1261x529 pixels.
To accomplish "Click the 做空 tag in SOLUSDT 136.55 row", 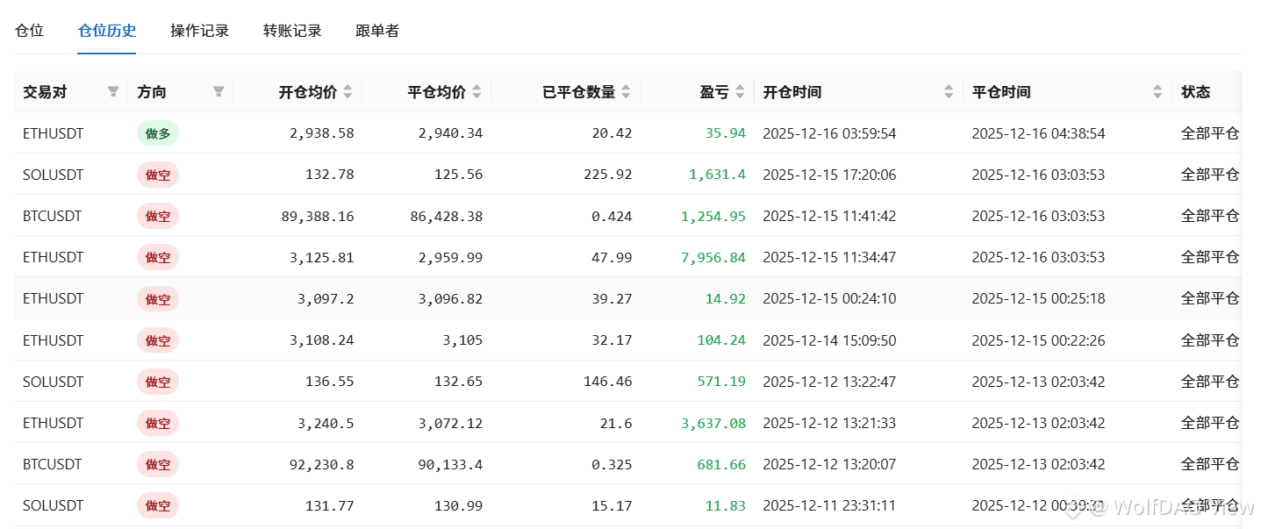I will click(x=158, y=382).
